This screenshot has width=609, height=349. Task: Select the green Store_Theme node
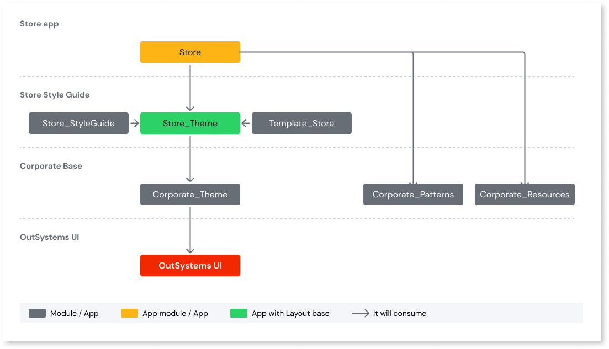(190, 123)
